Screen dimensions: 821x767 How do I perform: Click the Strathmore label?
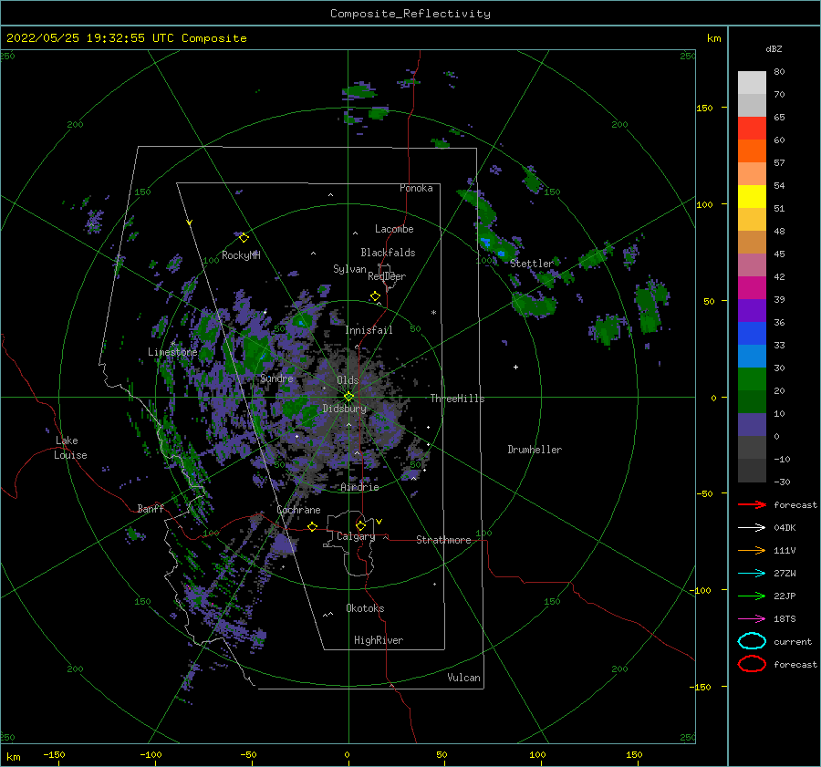(x=443, y=540)
